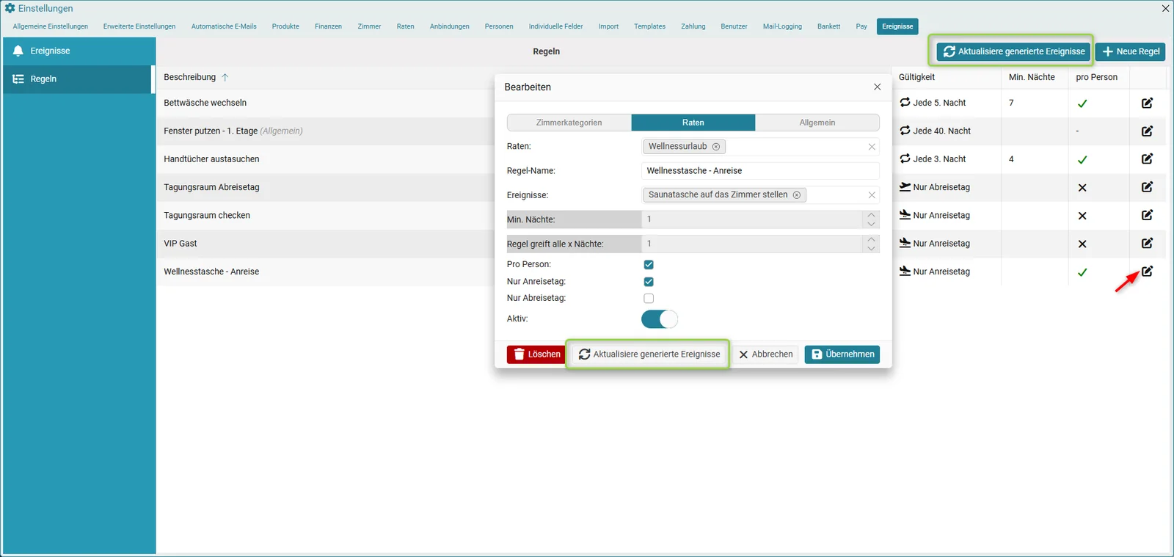Screen dimensions: 1174x557
Task: Open Automatische E-Mails settings tab
Action: [224, 26]
